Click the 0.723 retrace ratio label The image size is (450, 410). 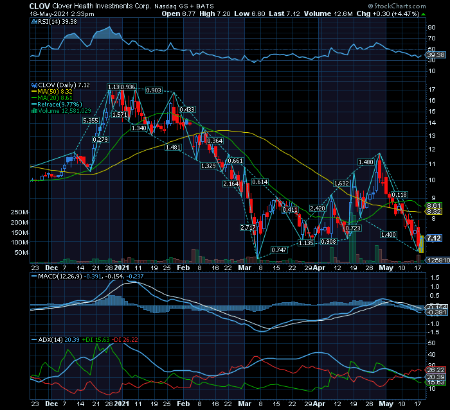click(x=353, y=228)
